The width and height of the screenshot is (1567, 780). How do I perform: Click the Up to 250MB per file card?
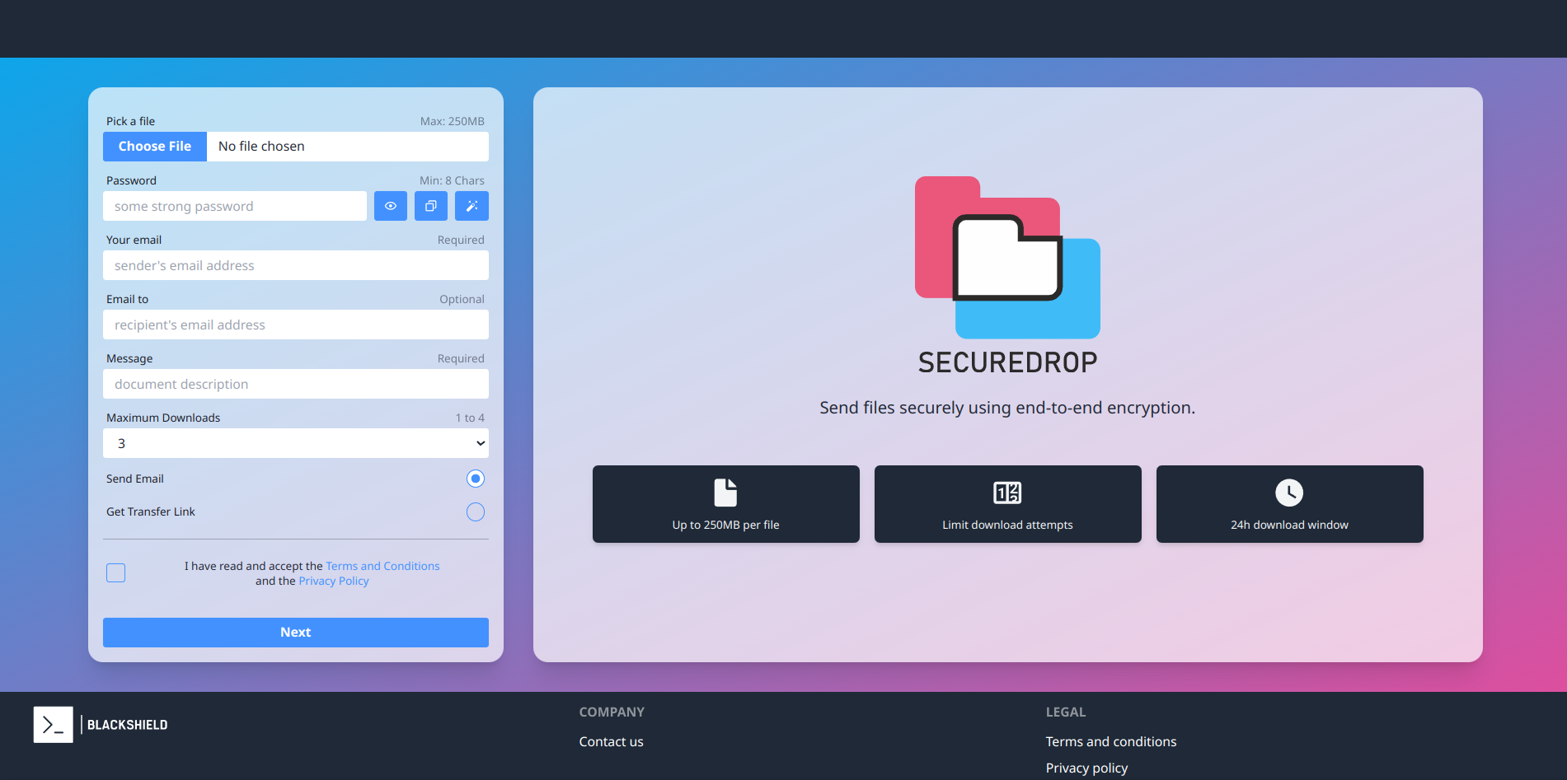[726, 504]
